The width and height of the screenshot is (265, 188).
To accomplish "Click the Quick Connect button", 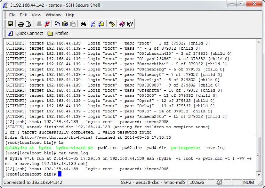I will pos(26,33).
